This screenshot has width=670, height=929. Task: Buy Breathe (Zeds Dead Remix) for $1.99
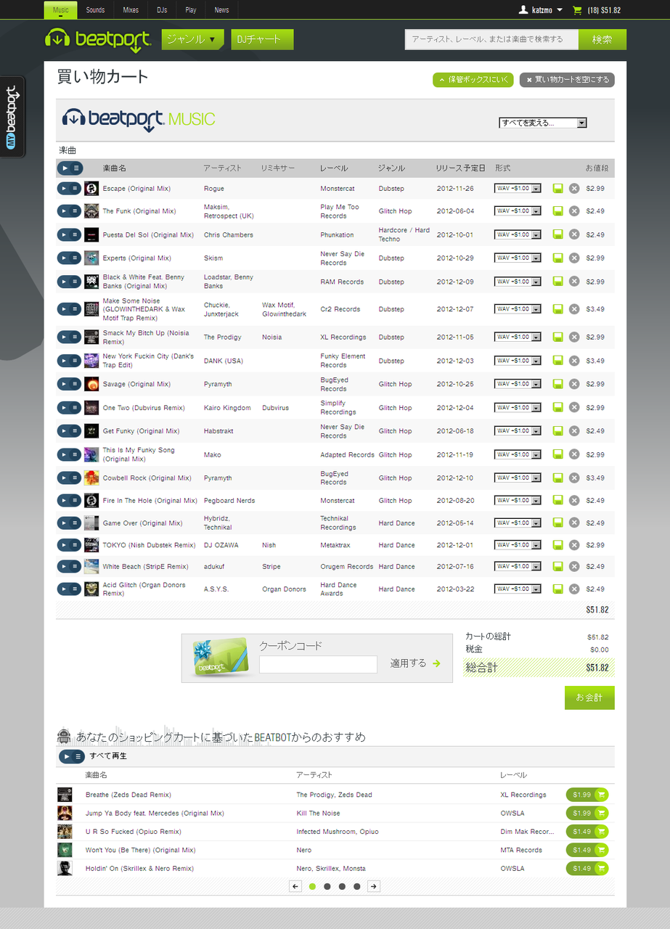(587, 795)
